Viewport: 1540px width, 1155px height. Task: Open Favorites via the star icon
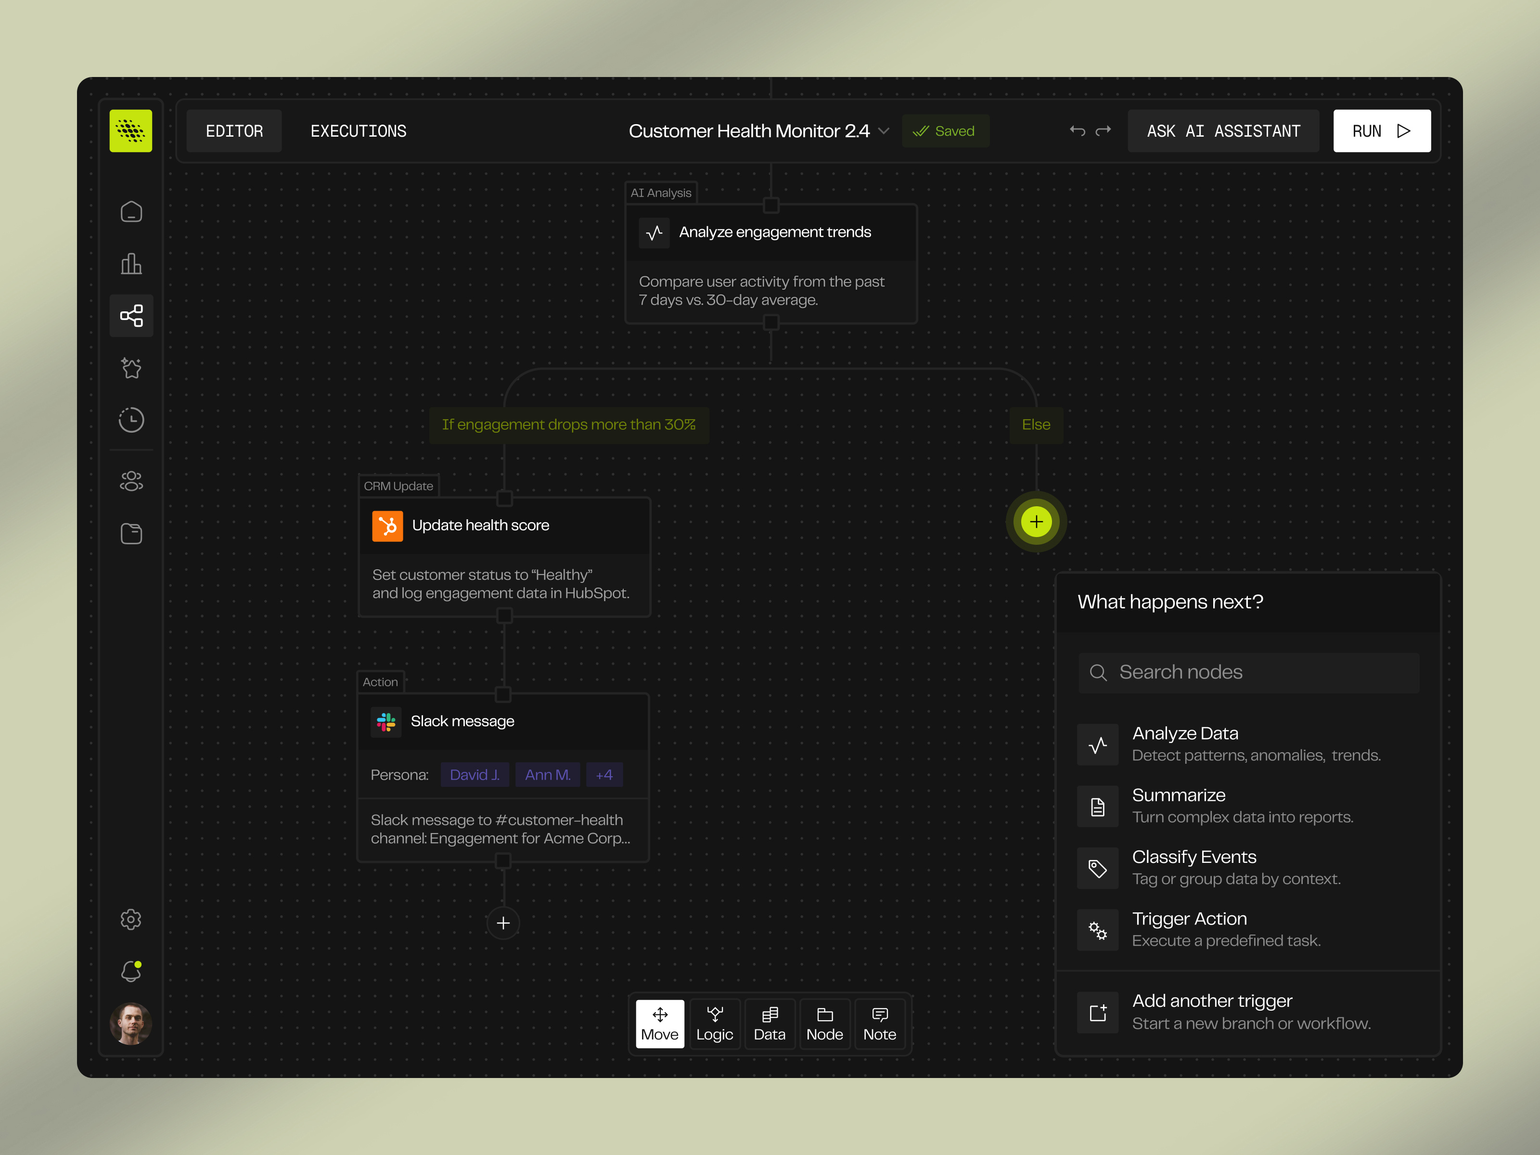click(131, 368)
